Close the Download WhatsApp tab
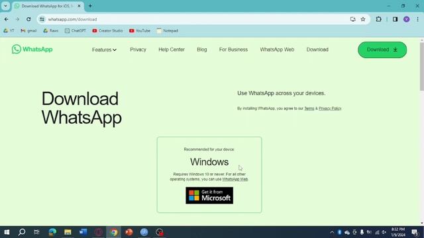This screenshot has height=238, width=424. [79, 6]
